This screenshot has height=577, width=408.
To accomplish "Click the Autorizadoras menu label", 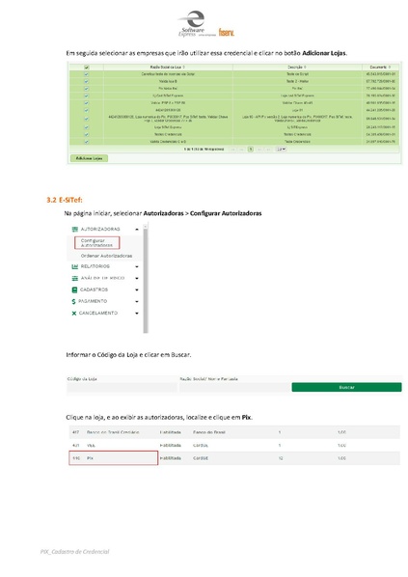I will click(100, 230).
